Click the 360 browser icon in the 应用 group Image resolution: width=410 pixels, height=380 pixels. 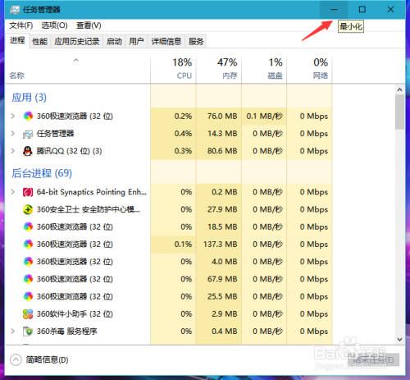28,117
